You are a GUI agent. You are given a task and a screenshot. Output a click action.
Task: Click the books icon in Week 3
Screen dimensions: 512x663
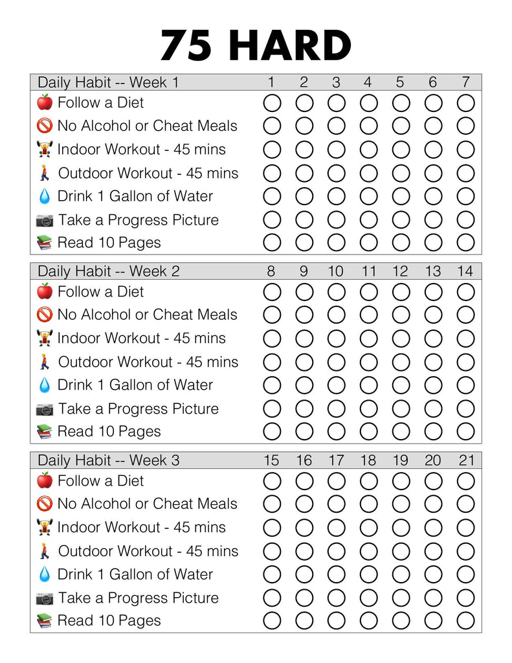coord(44,621)
